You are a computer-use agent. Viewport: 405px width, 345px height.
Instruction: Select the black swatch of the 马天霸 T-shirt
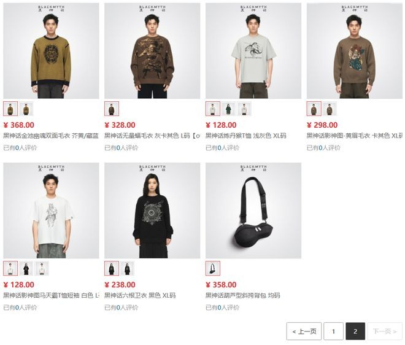26,268
